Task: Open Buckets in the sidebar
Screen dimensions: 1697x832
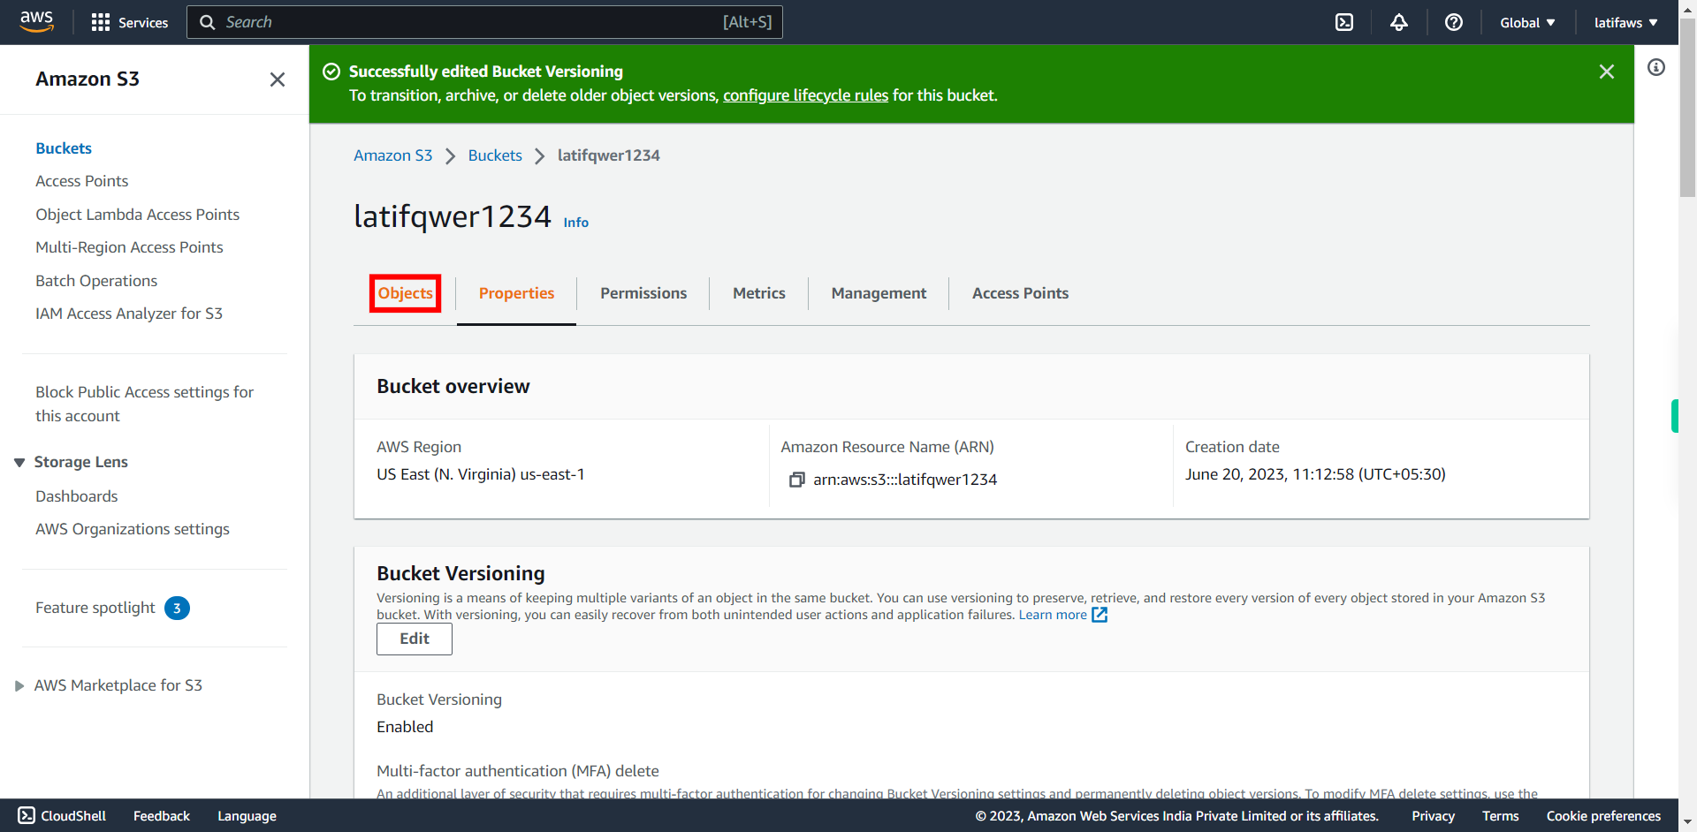Action: click(x=64, y=148)
